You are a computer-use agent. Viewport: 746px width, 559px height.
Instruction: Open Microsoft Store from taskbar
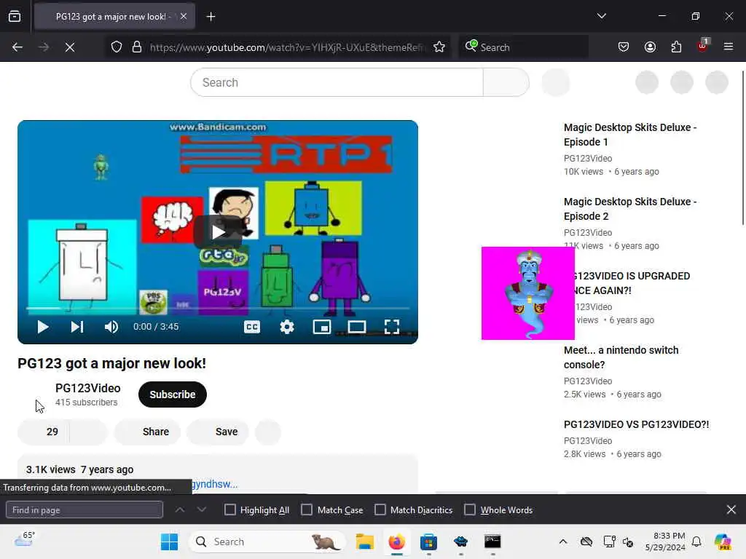(x=428, y=542)
